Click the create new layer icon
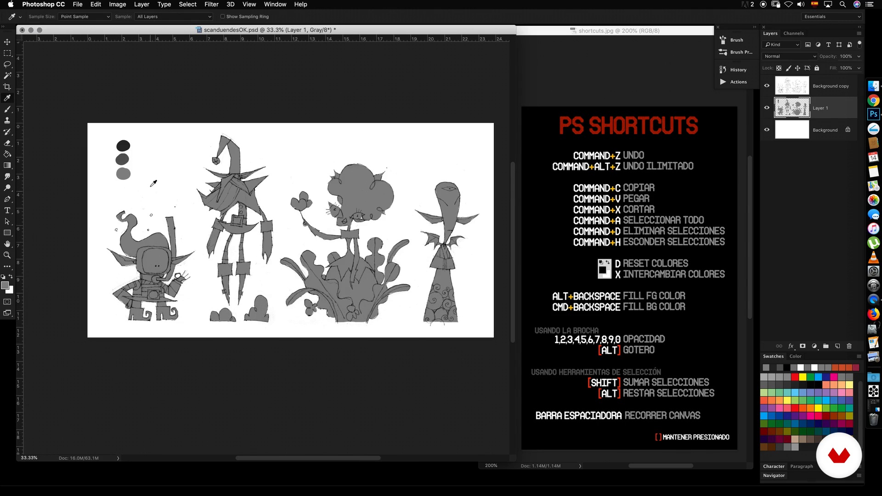Screen dimensions: 882x496 [x=837, y=346]
